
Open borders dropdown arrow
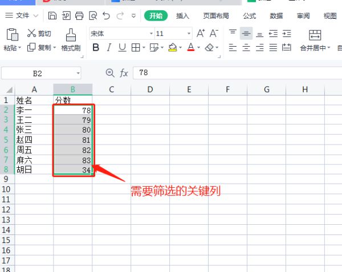tap(144, 47)
